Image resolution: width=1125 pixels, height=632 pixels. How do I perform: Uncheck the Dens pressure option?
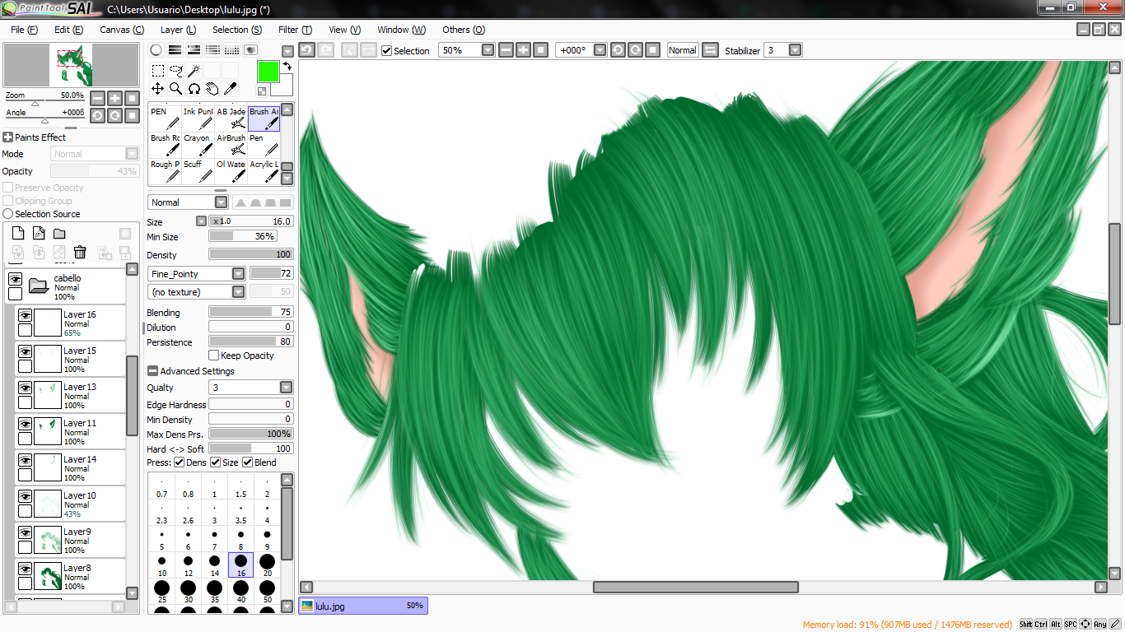[180, 462]
